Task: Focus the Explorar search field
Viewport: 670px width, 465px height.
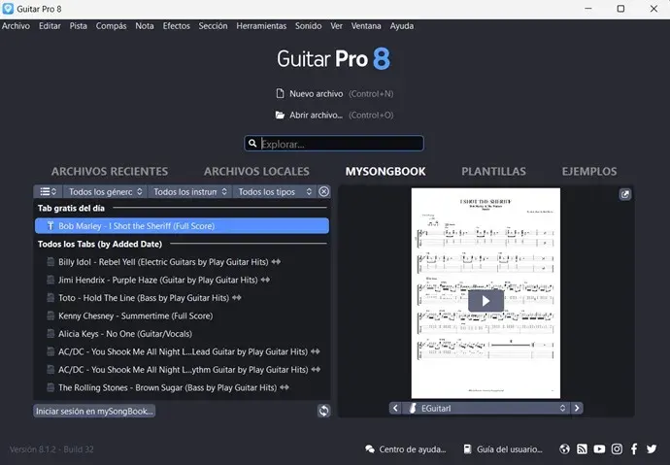Action: click(334, 144)
